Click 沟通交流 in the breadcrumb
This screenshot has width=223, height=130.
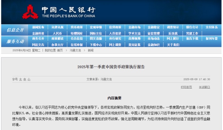click(75, 50)
